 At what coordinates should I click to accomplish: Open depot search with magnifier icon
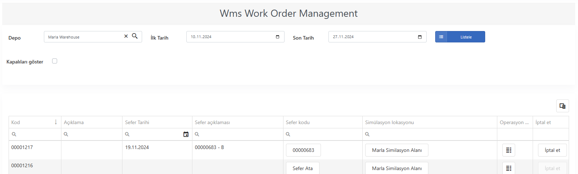[x=135, y=36]
